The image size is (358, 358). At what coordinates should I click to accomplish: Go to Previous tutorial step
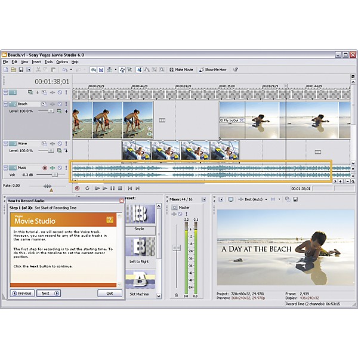point(23,293)
